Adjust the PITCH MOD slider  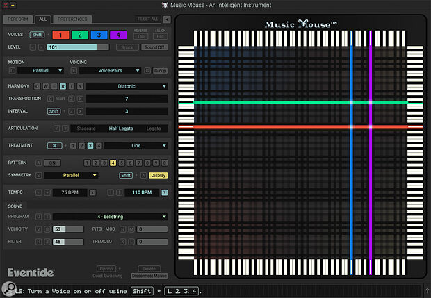152,229
